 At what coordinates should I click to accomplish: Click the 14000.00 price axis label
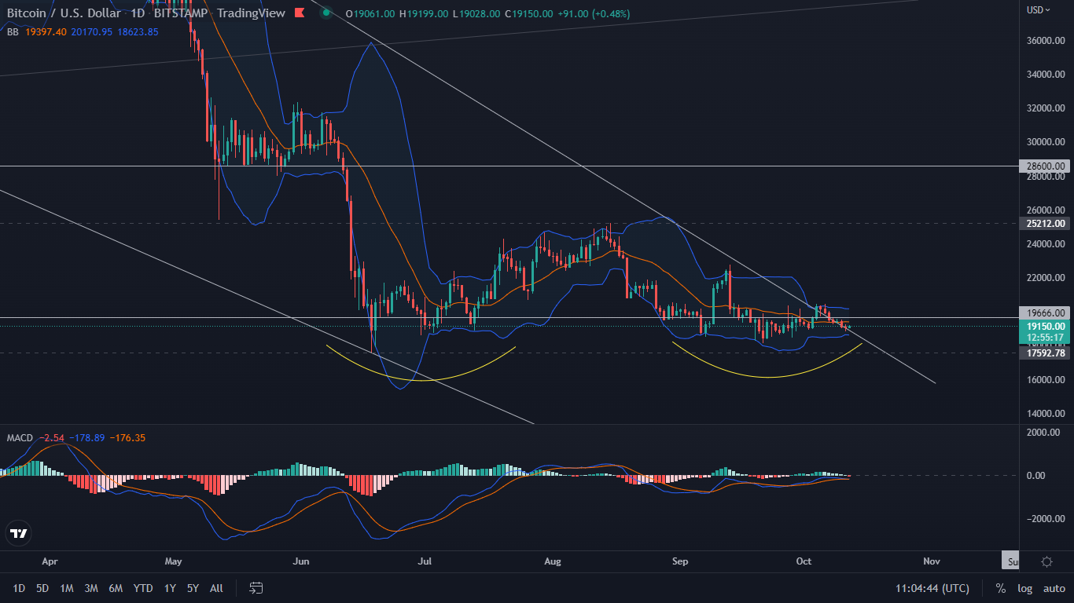click(x=1046, y=414)
